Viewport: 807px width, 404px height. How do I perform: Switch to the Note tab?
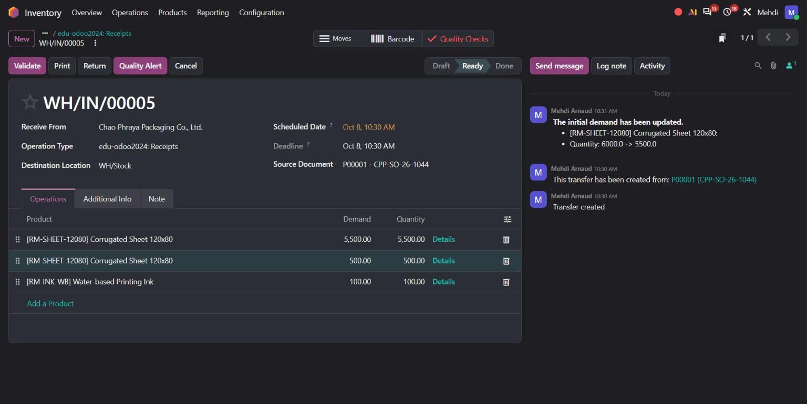[x=157, y=199]
